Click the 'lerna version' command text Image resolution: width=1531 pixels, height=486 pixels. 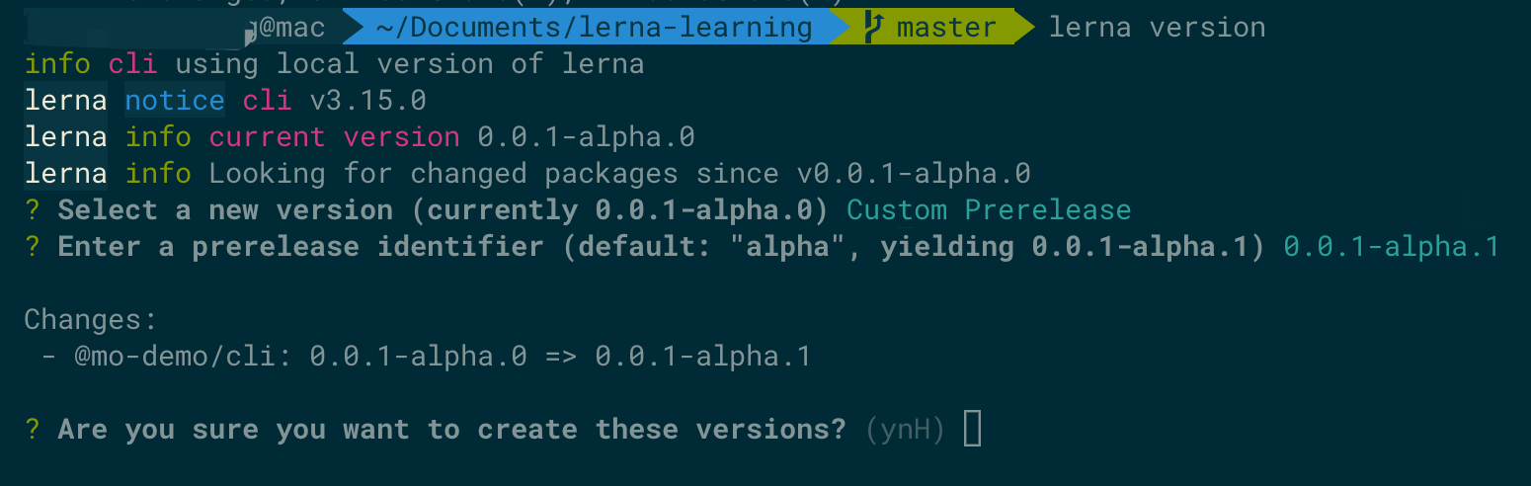(x=1157, y=28)
